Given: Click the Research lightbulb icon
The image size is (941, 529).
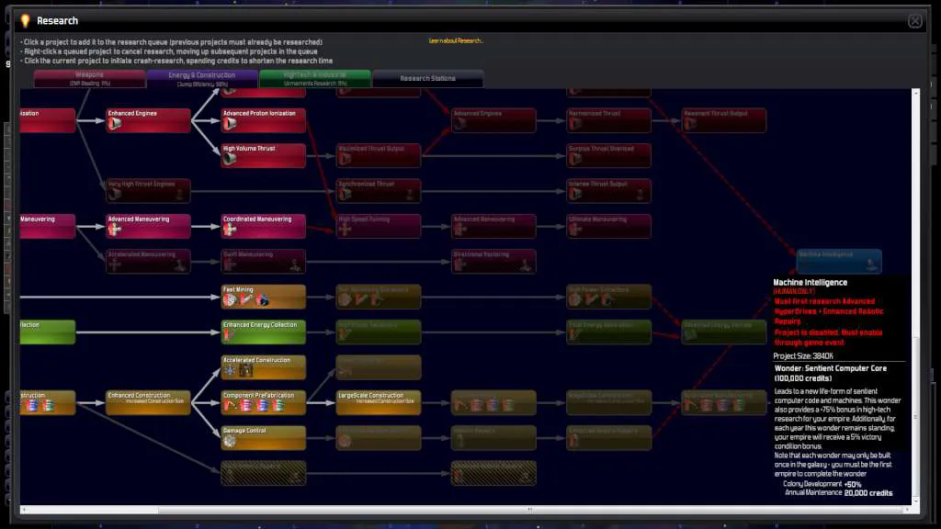Looking at the screenshot, I should (x=25, y=21).
